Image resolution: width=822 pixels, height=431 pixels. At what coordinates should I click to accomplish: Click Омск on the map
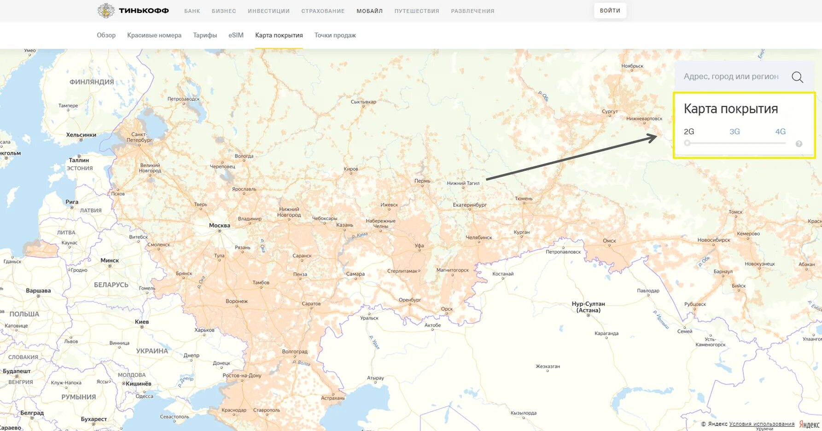(609, 241)
